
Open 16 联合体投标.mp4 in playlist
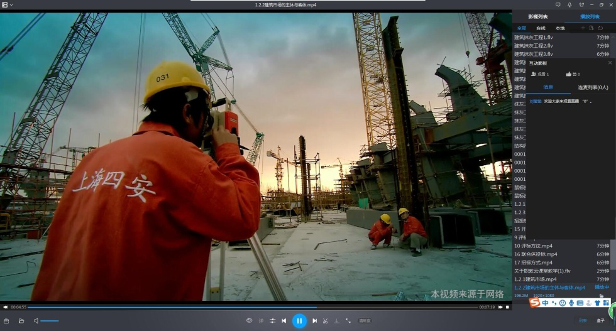(535, 254)
